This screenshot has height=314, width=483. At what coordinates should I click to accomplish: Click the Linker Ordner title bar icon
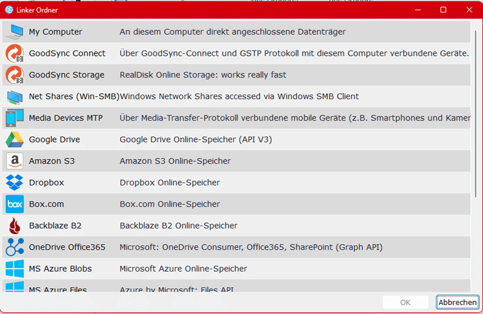(x=9, y=10)
